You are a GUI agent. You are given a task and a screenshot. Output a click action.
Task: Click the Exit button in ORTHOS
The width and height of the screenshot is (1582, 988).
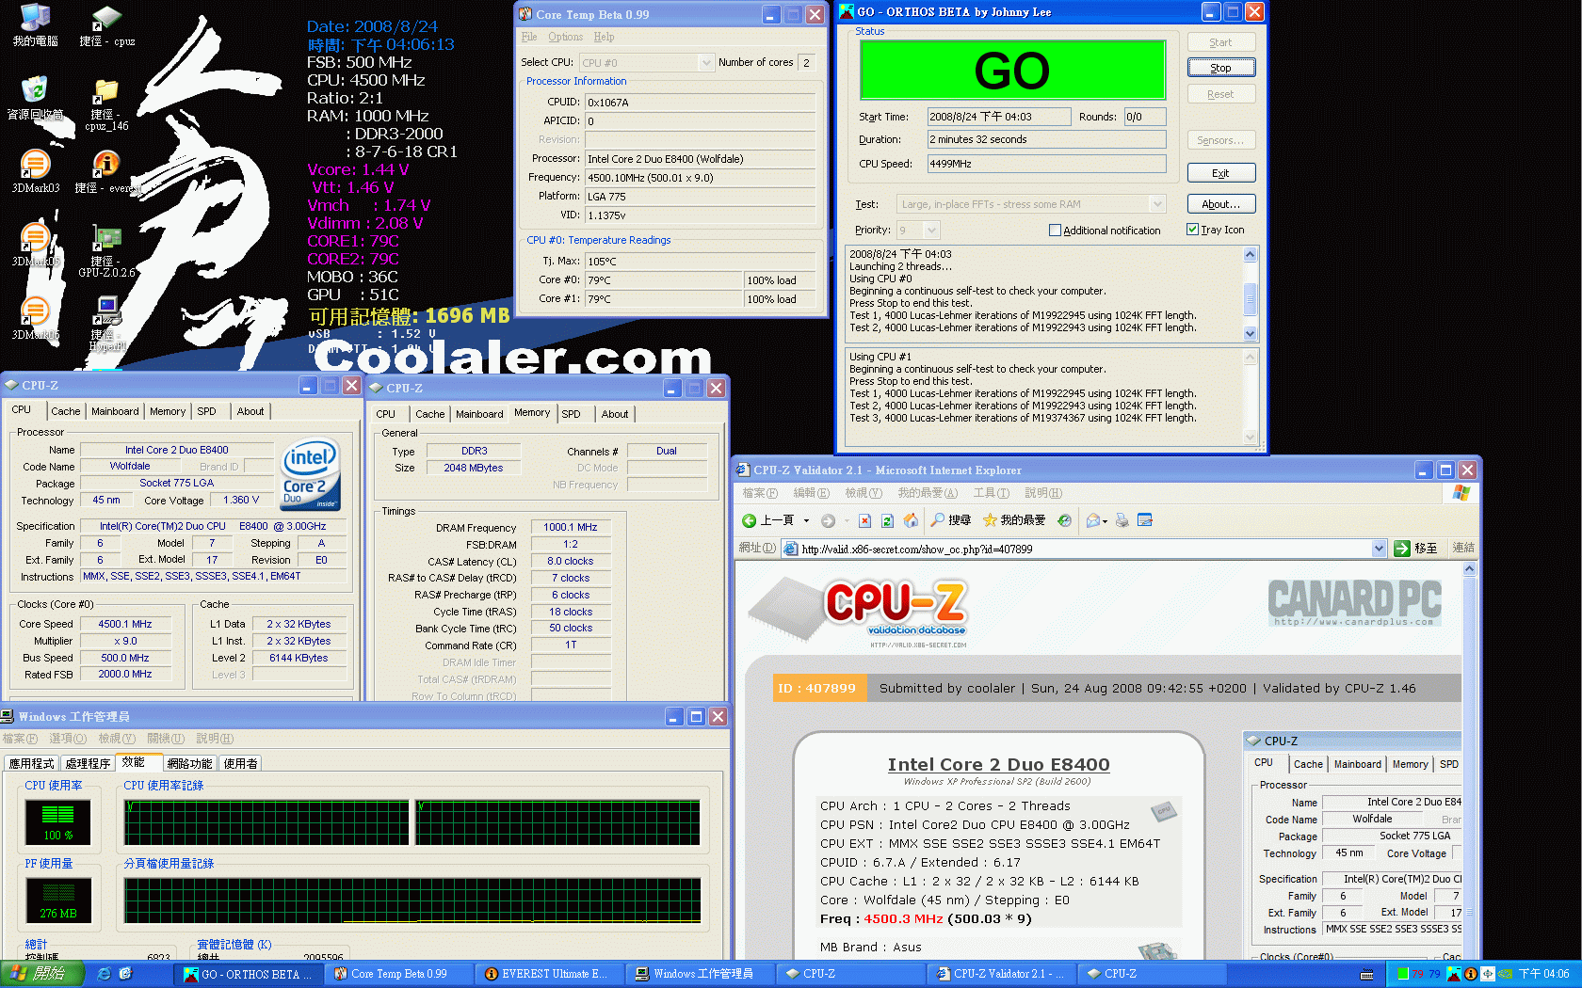pos(1221,173)
